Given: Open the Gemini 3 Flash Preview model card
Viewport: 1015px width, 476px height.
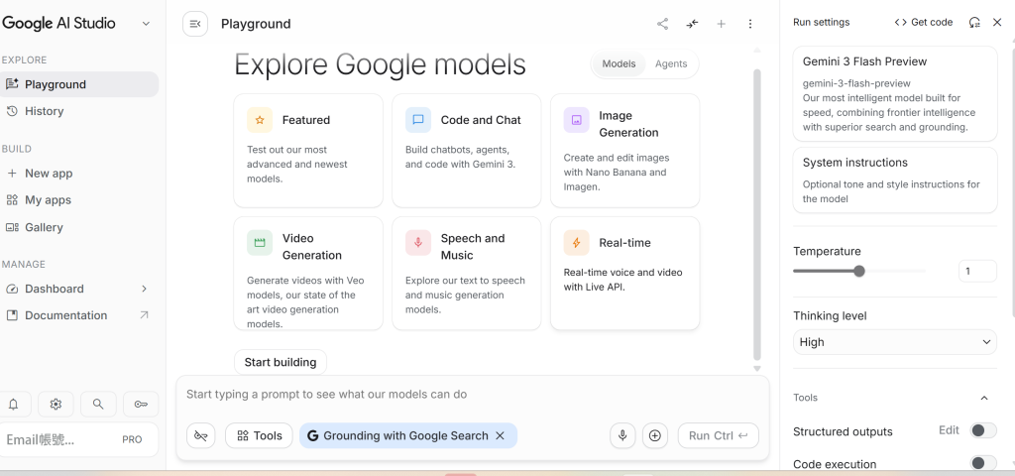Looking at the screenshot, I should click(895, 93).
